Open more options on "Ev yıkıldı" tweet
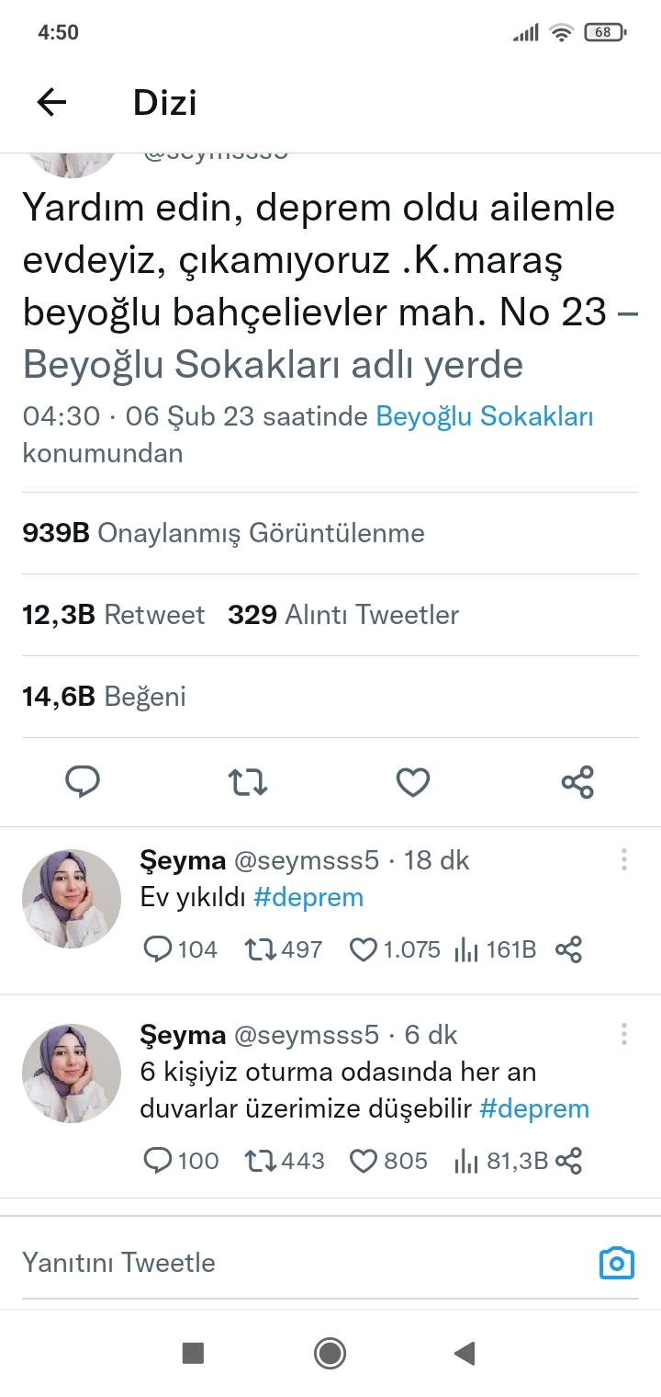The height and width of the screenshot is (1397, 661). tap(623, 859)
